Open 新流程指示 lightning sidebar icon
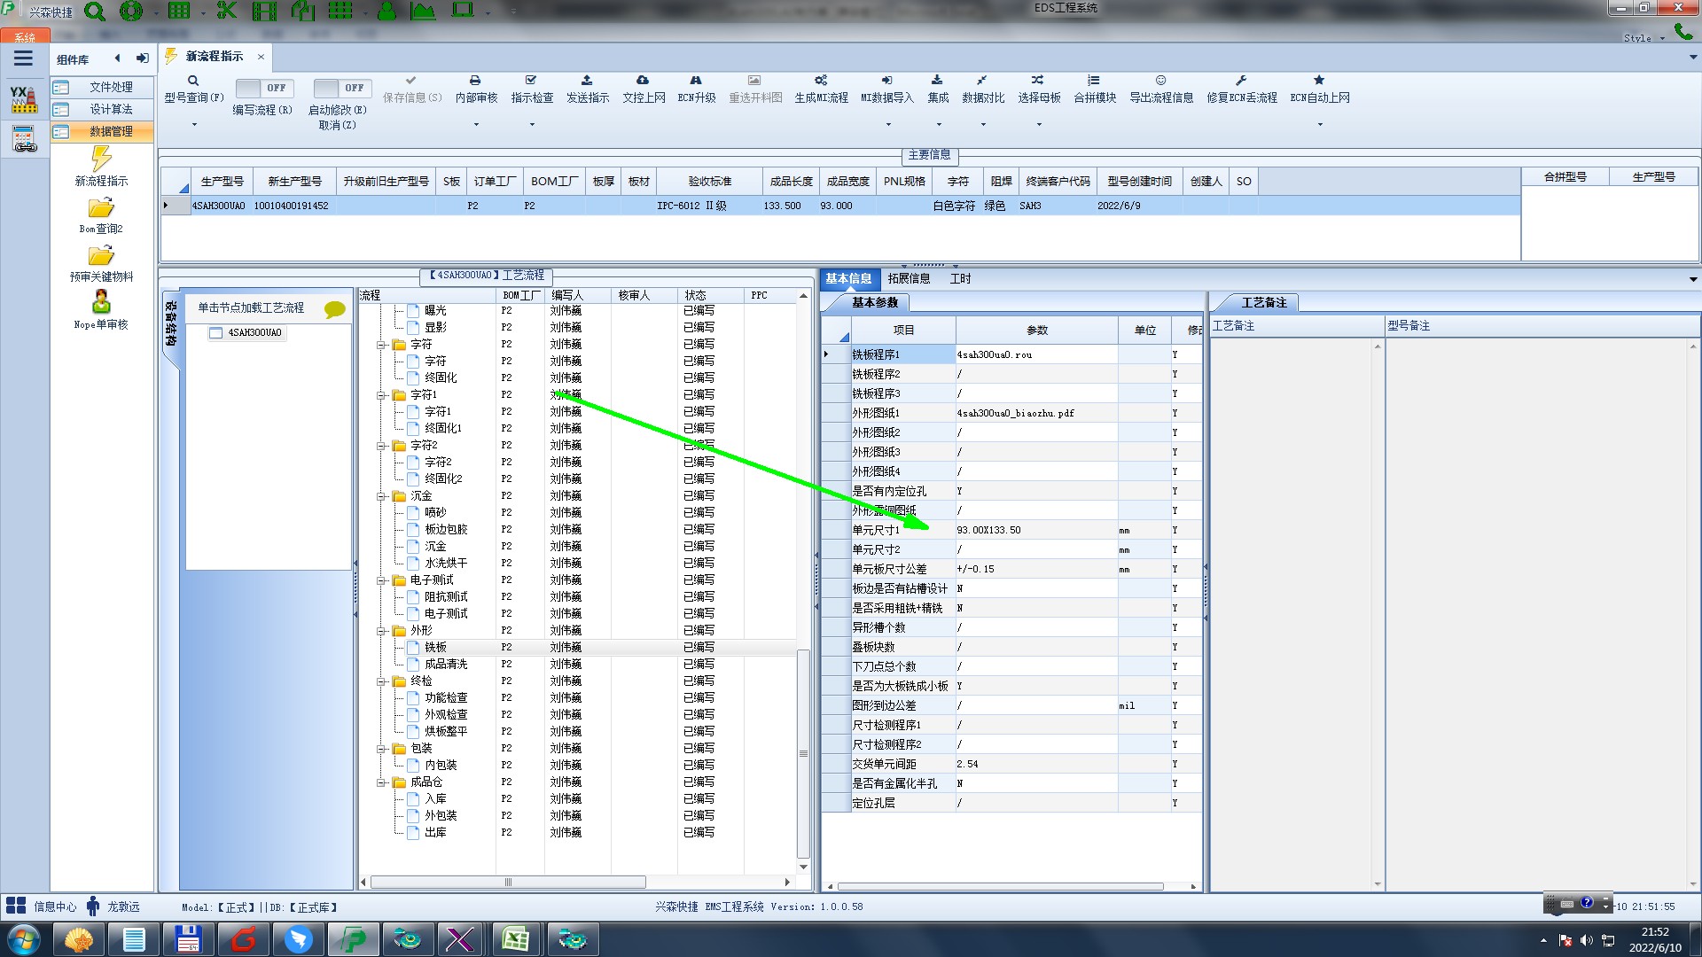 coord(101,159)
